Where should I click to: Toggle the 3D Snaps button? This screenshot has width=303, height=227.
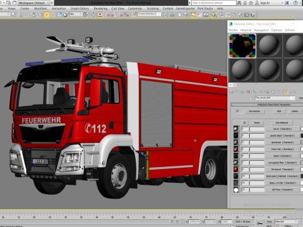[109, 15]
